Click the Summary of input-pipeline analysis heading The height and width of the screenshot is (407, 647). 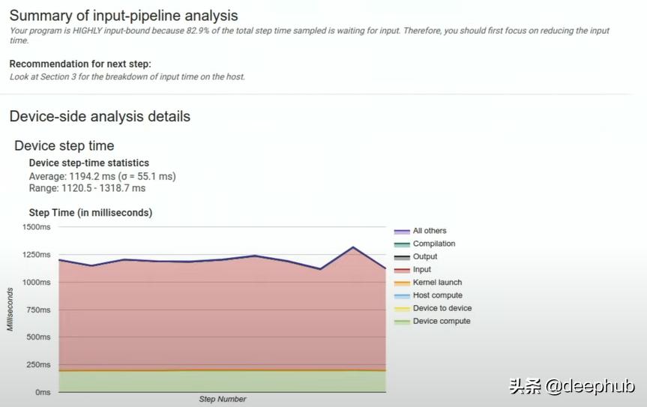coord(124,15)
